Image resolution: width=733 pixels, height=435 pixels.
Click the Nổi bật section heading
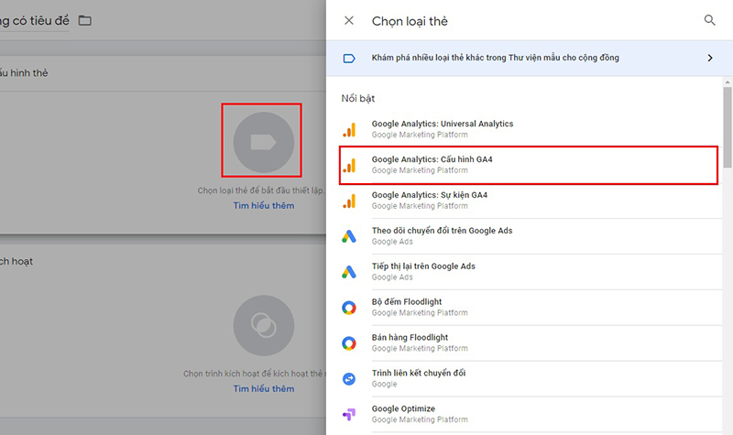tap(357, 98)
